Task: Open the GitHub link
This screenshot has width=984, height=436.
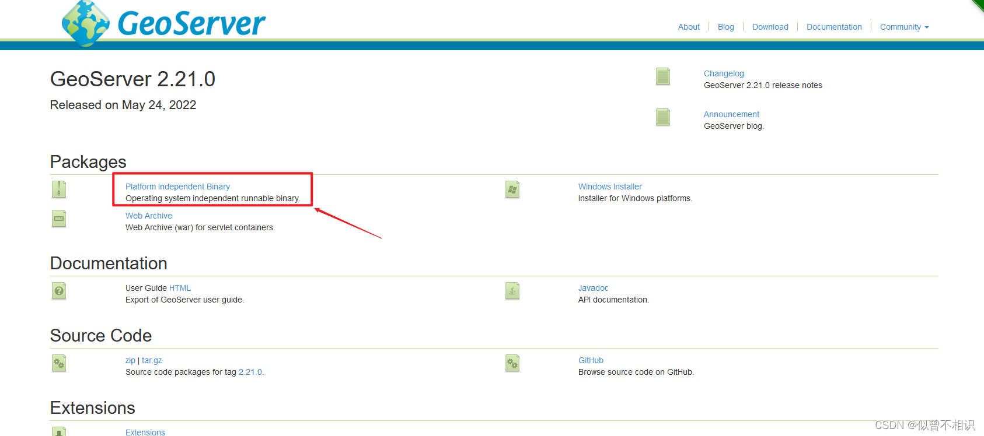Action: coord(591,360)
